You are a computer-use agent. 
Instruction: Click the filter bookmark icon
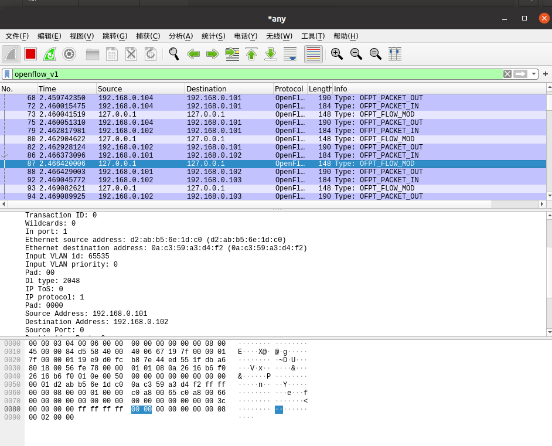point(7,74)
